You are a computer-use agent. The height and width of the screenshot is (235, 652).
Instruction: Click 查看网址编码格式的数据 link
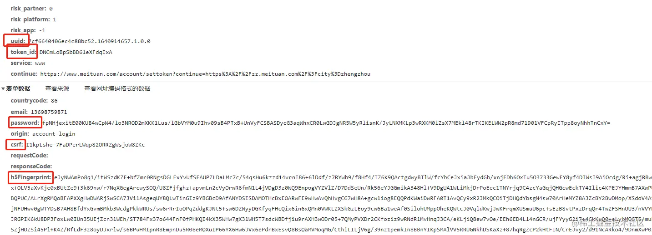tap(117, 89)
